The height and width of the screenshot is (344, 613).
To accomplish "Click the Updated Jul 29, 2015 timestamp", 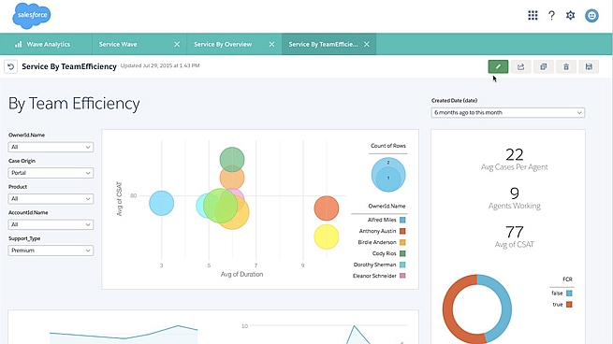I will [160, 65].
